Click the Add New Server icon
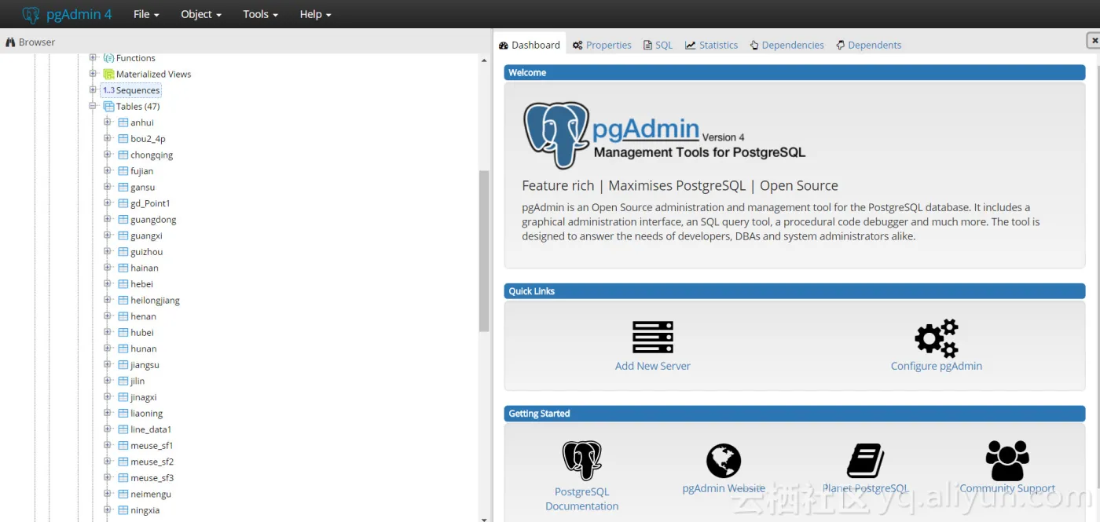Screen dimensions: 1100x522 [x=652, y=337]
